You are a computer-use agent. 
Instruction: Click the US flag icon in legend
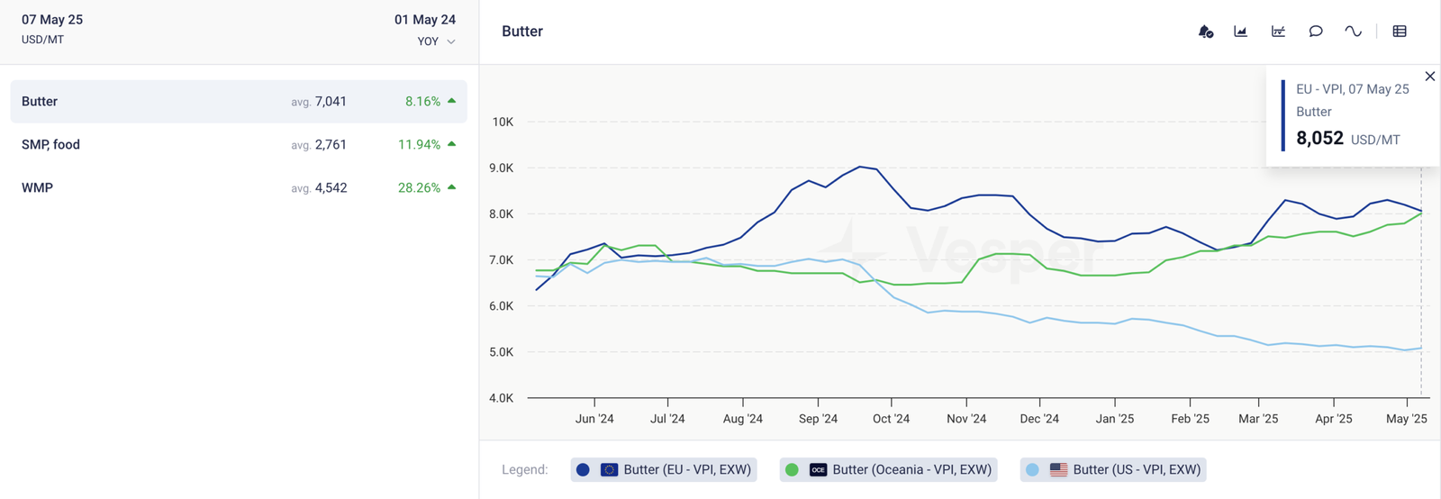tap(1058, 470)
